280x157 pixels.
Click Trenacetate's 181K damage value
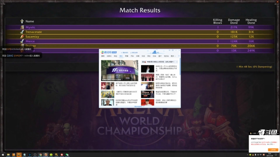234,32
